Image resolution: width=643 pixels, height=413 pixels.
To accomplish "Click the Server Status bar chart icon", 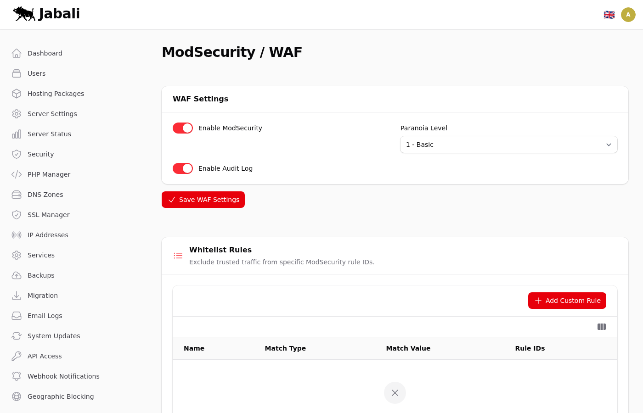I will tap(17, 134).
